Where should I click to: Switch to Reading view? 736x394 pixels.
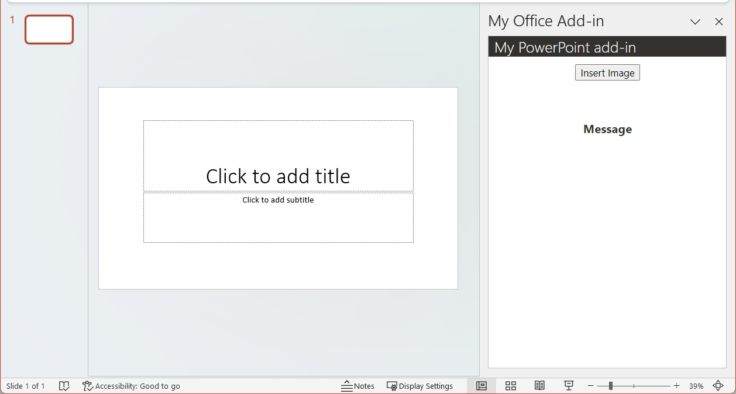coord(539,386)
